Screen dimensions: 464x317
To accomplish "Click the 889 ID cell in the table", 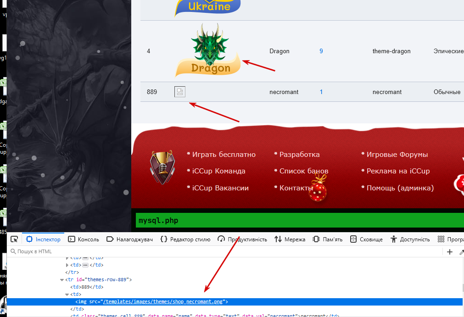I will [x=152, y=92].
